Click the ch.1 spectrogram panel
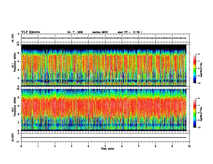 click(104, 65)
